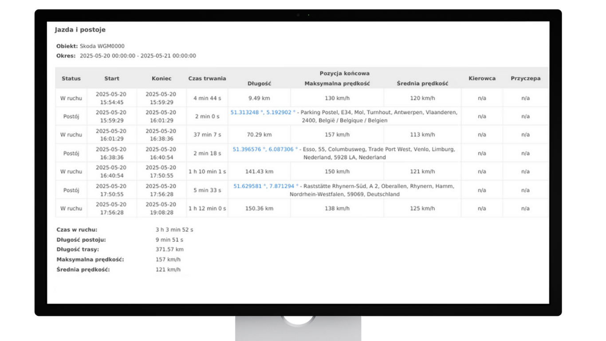This screenshot has width=606, height=341.
Task: Click the Start column header
Action: tap(112, 79)
